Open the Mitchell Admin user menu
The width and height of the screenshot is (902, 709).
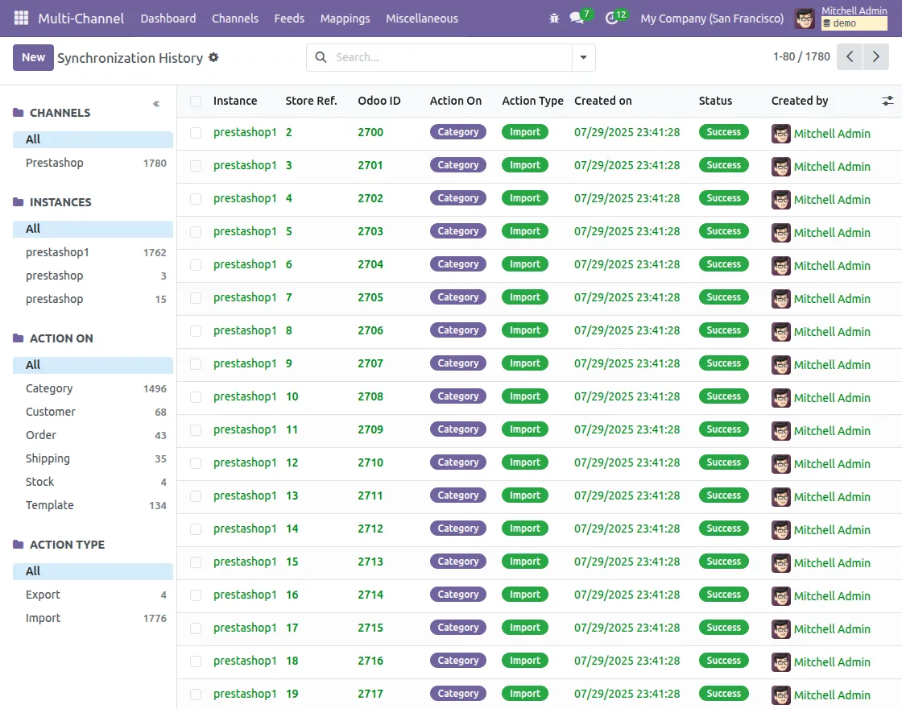[841, 18]
